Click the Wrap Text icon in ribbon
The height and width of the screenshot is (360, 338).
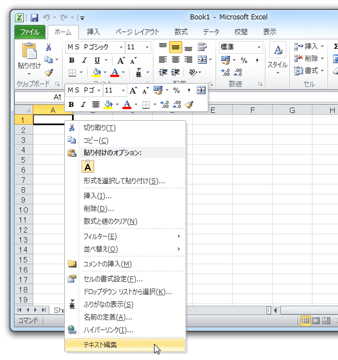(202, 47)
